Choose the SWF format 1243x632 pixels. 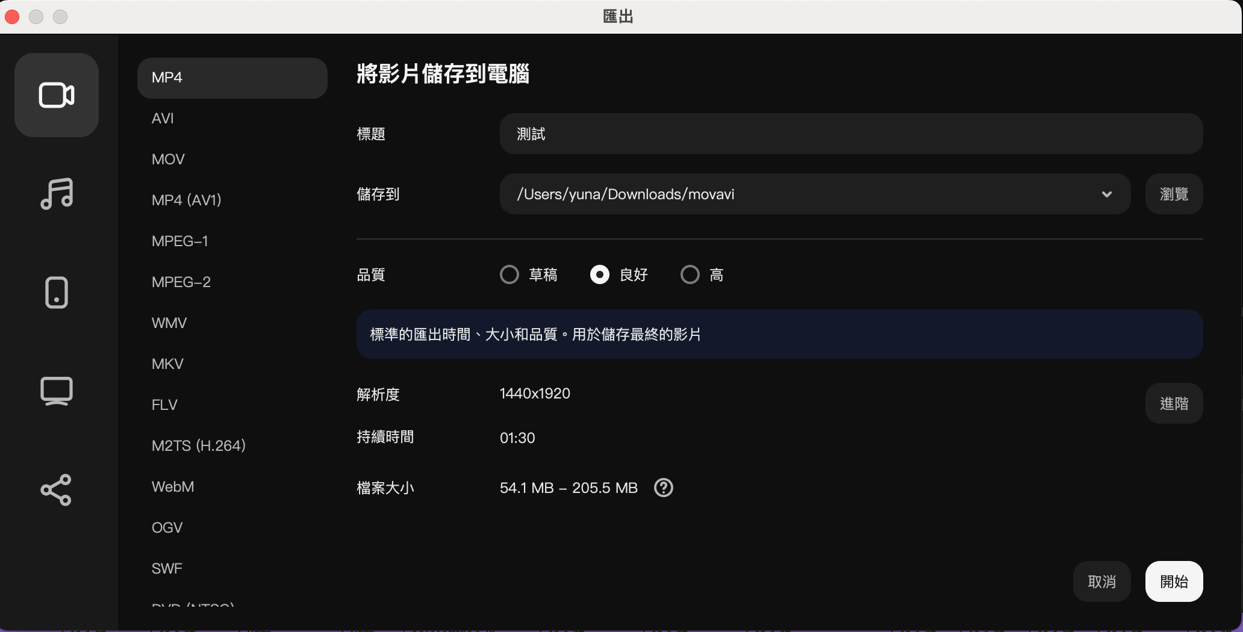[232, 569]
